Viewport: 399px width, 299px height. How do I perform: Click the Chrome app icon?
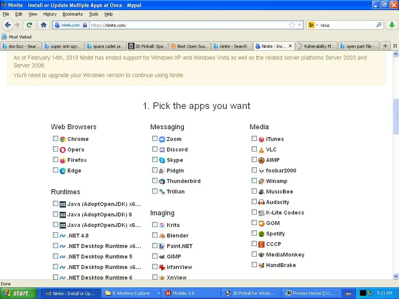(x=63, y=139)
